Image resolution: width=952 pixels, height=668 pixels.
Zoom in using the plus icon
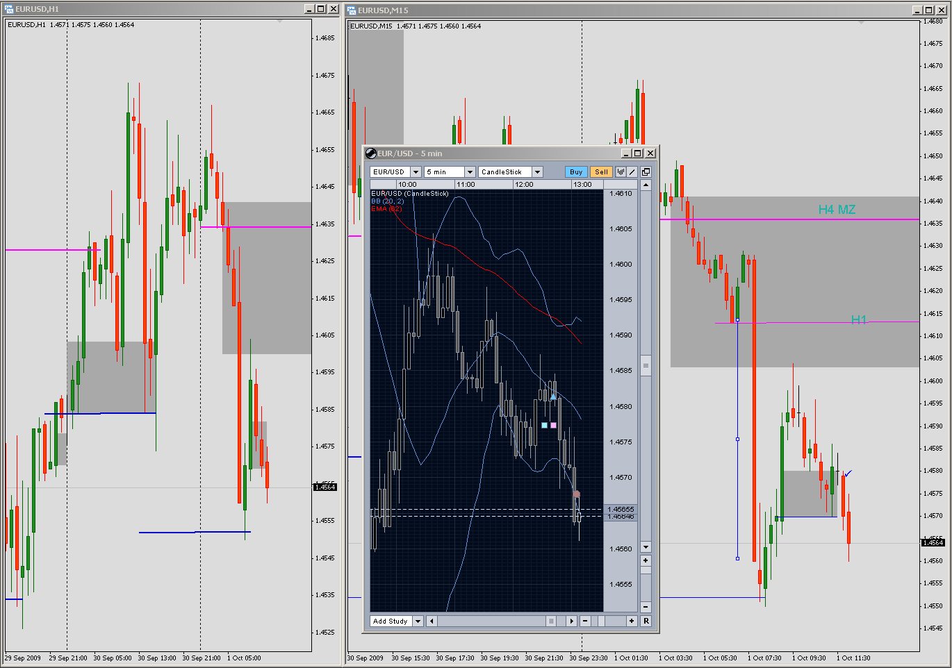coord(632,621)
